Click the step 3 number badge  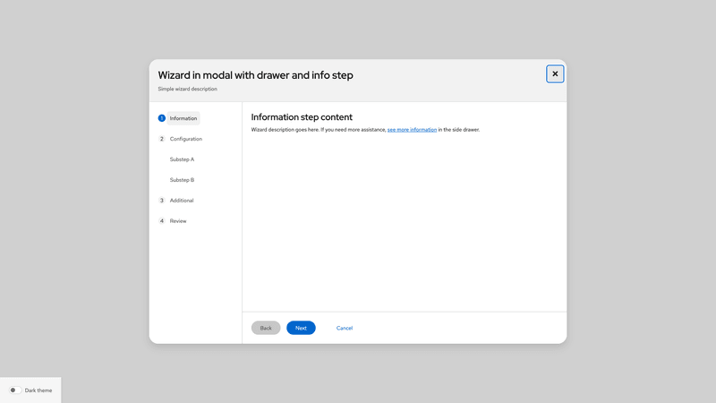pos(162,201)
